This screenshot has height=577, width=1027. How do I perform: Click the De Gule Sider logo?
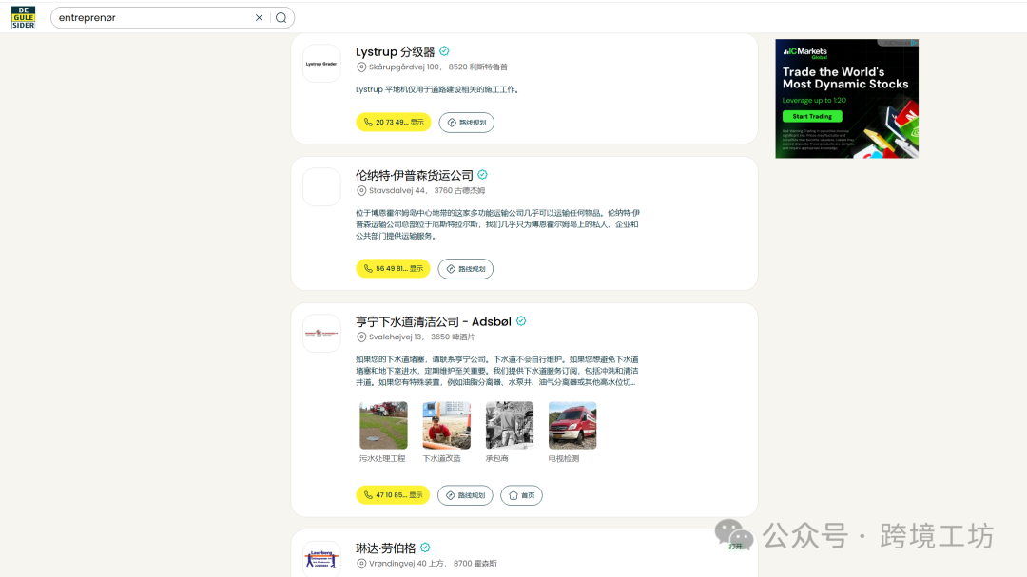tap(23, 17)
